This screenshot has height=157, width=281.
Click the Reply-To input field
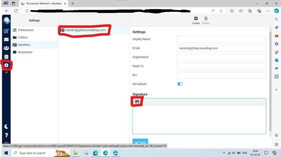click(x=221, y=66)
